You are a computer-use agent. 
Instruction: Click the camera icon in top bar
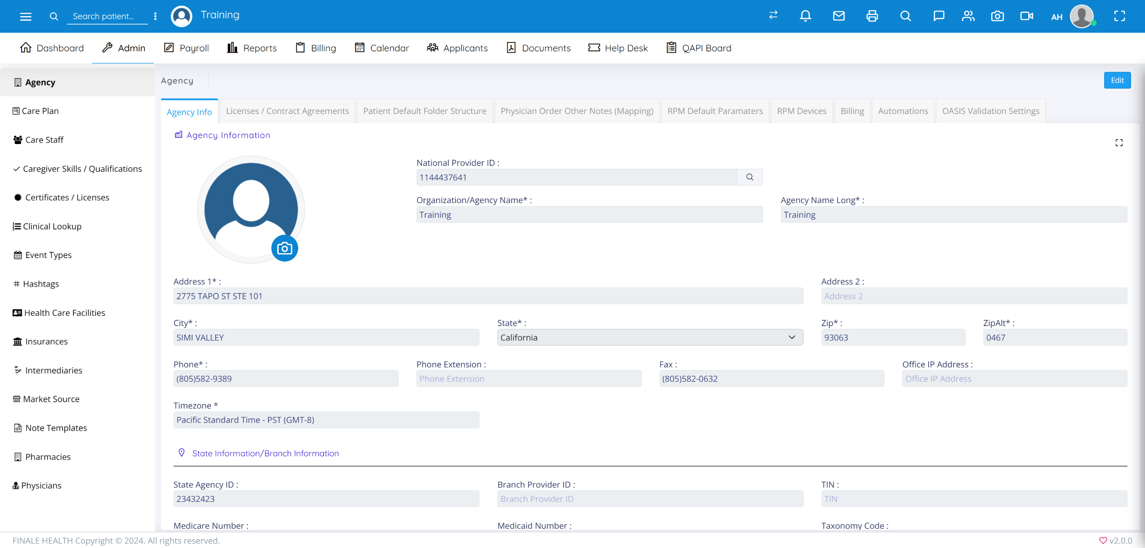point(997,16)
